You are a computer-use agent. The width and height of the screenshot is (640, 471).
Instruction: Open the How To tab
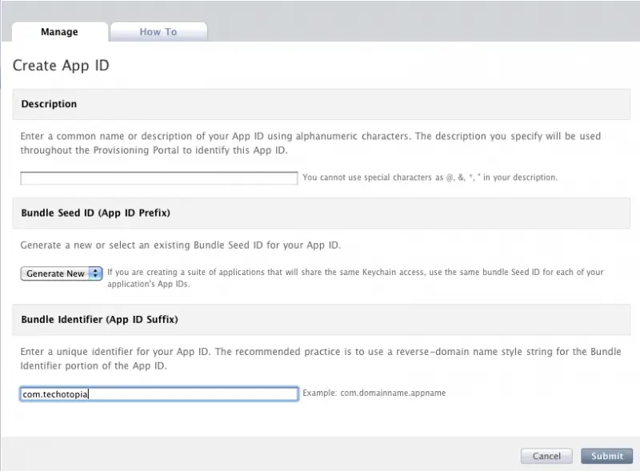tap(158, 32)
